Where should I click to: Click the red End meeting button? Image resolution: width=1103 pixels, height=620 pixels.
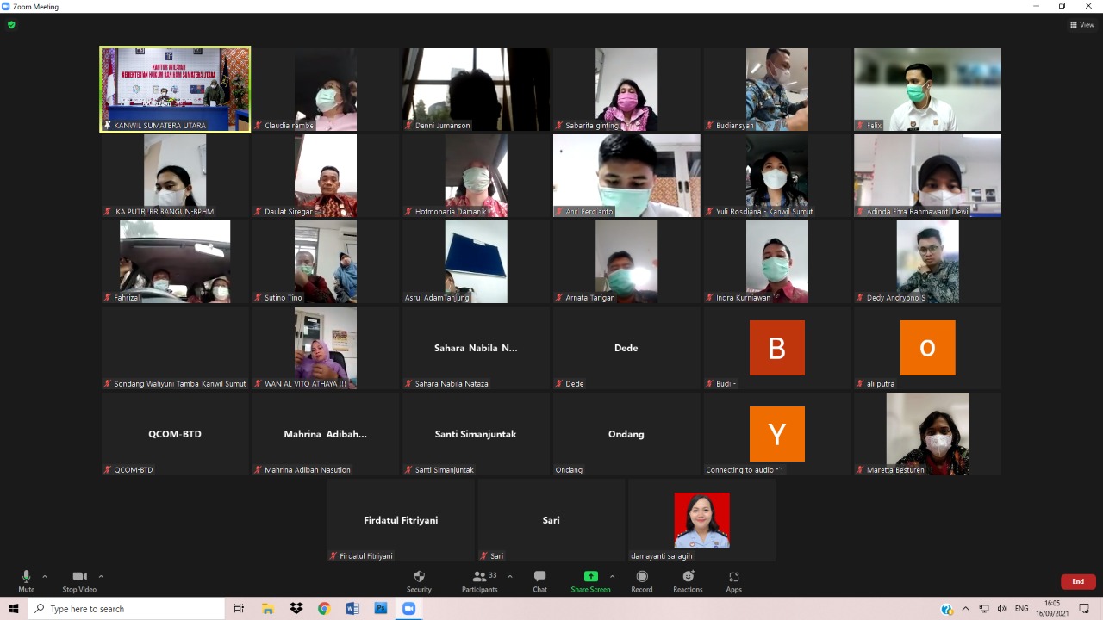pyautogui.click(x=1078, y=581)
